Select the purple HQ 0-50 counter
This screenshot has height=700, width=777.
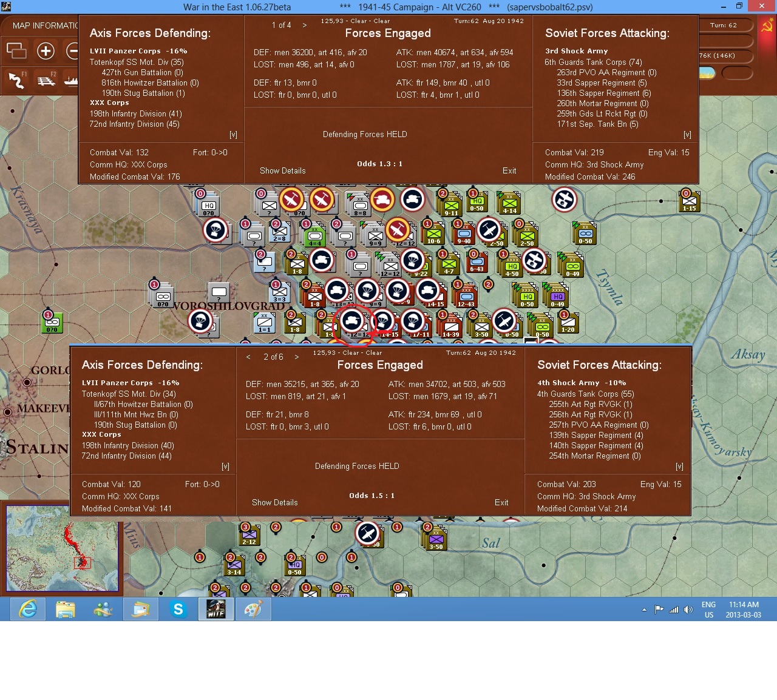coord(294,566)
